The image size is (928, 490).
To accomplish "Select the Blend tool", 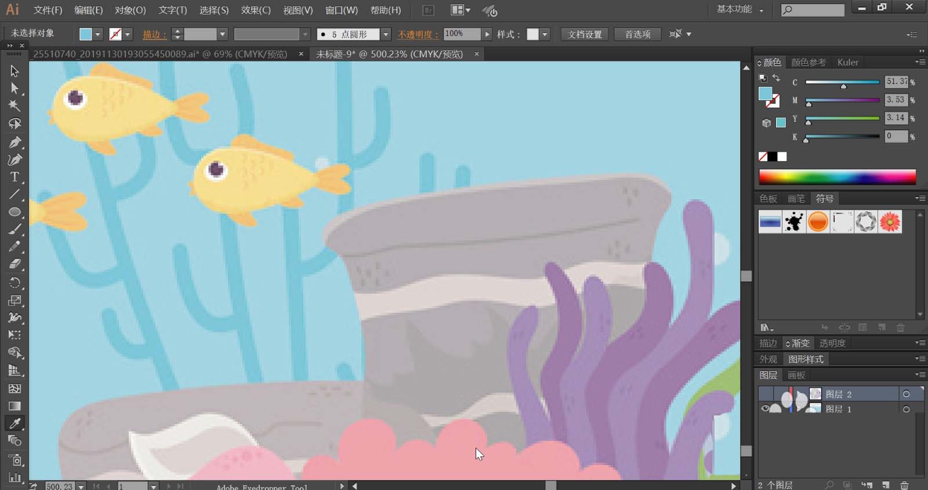I will (14, 441).
